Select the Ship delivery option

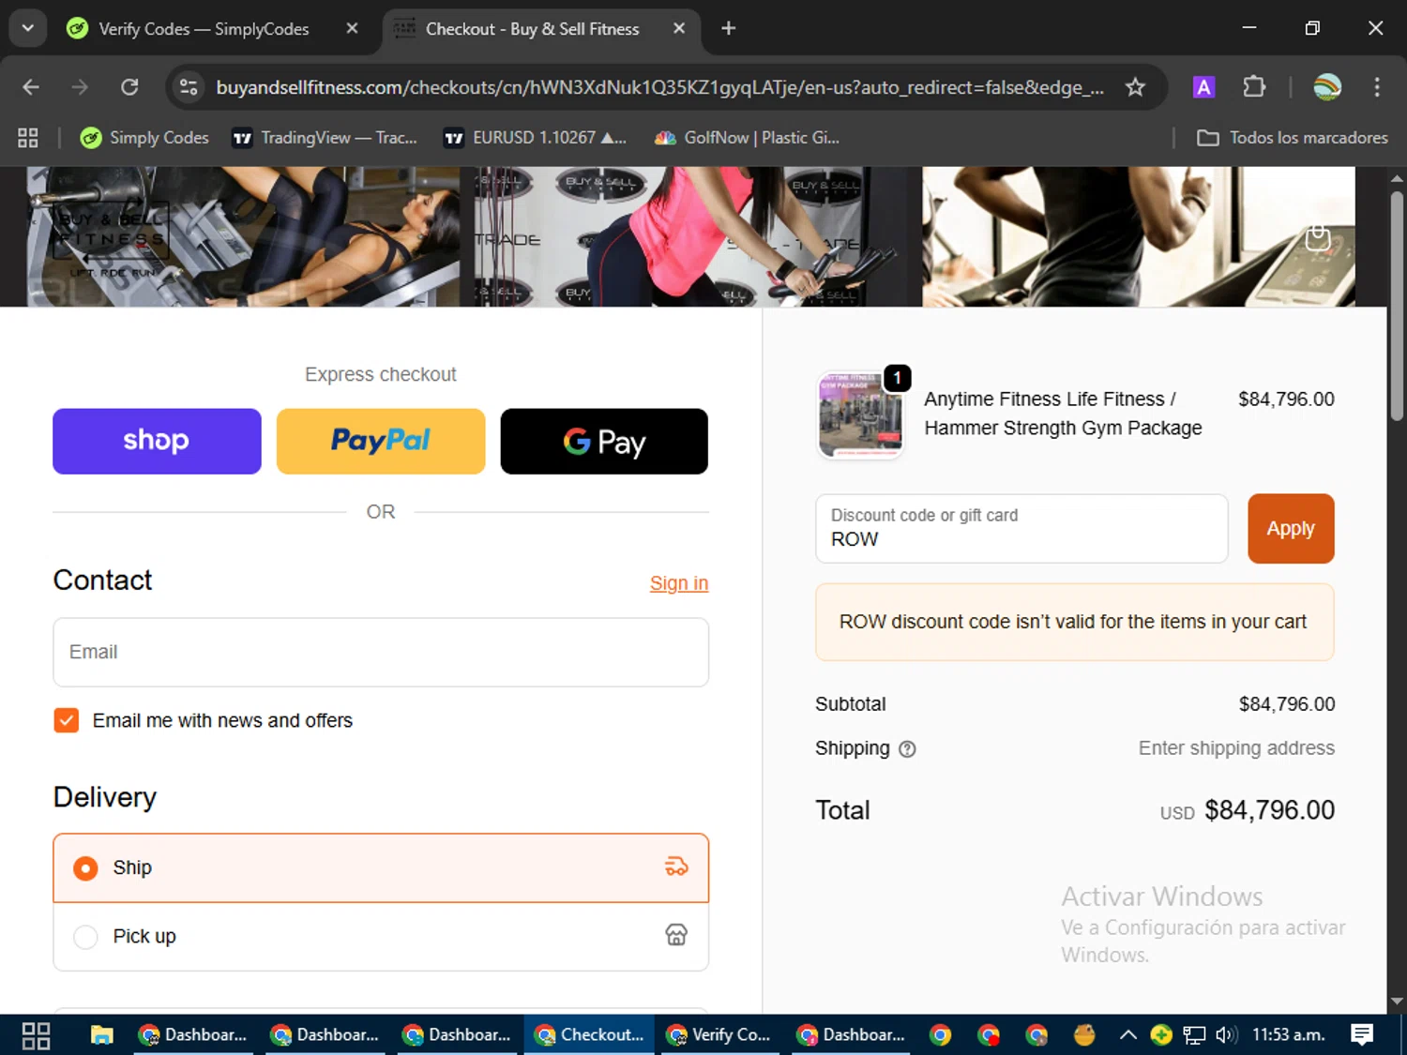381,867
